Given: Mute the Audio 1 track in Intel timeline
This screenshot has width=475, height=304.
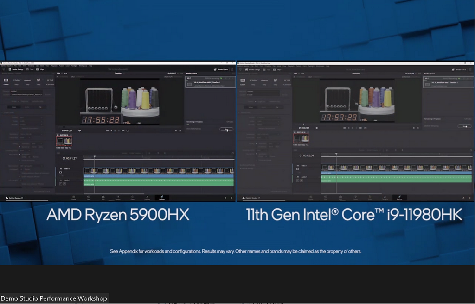Looking at the screenshot, I should click(302, 180).
